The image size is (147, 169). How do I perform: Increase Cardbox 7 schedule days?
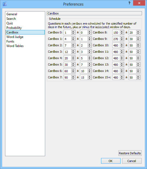point(73,76)
